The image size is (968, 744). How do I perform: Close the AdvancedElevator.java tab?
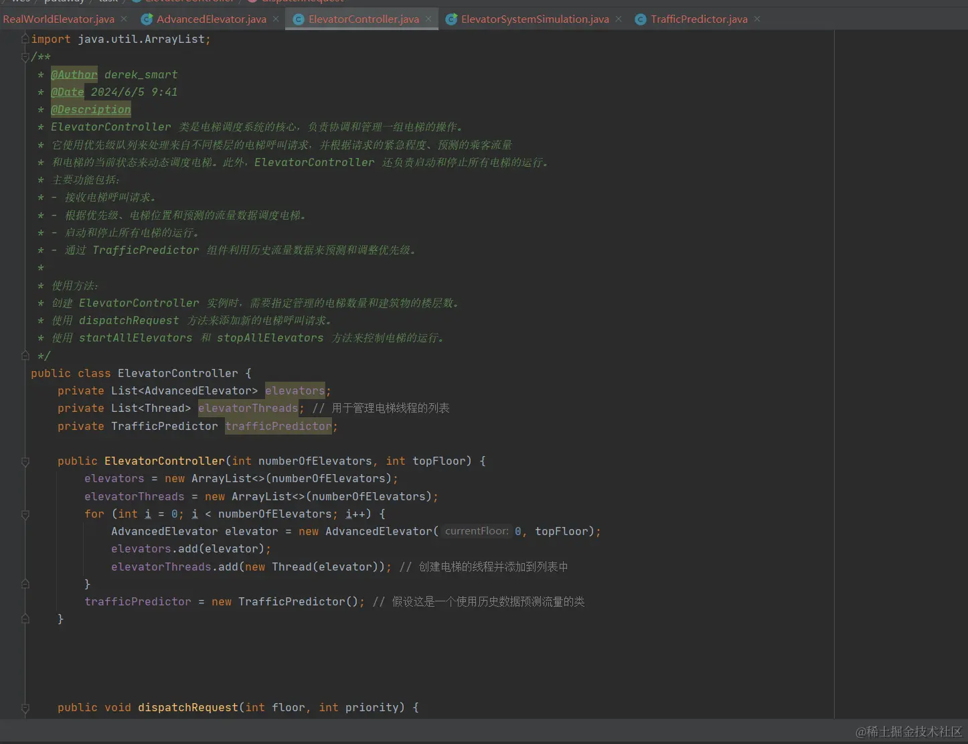point(276,19)
